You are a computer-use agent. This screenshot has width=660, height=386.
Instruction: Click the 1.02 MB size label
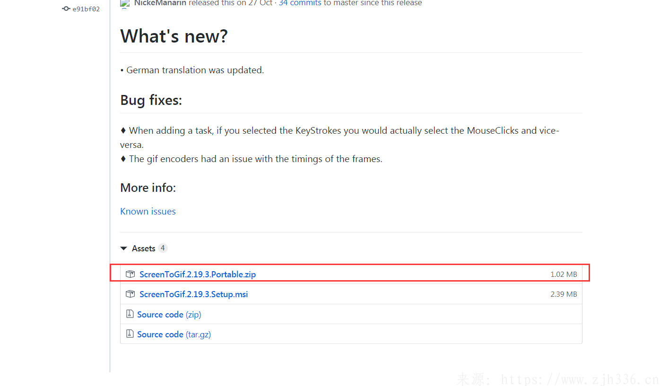pyautogui.click(x=564, y=274)
